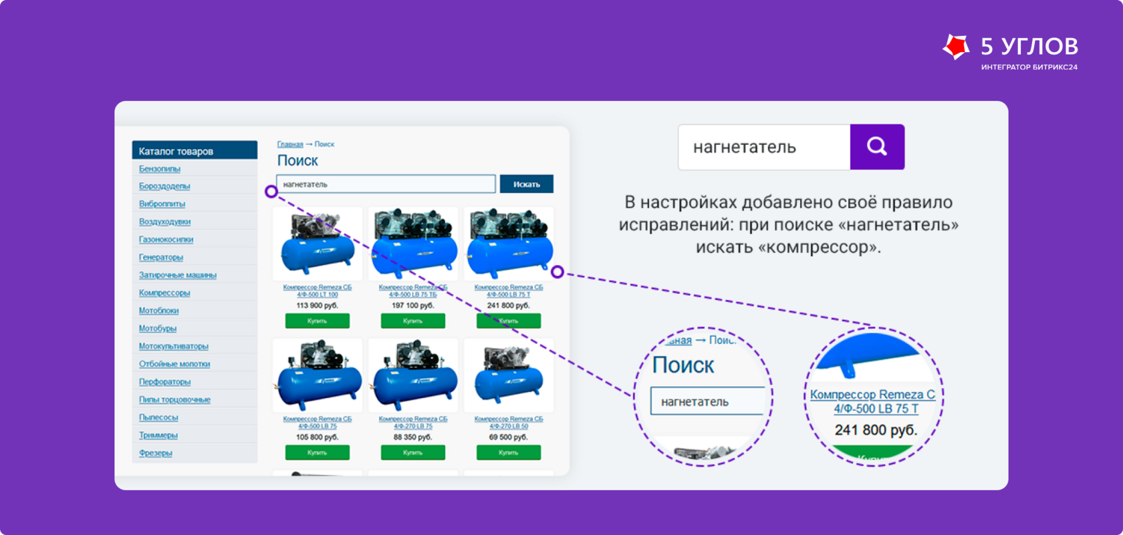Click the Каталог товаров sidebar header

pyautogui.click(x=195, y=150)
